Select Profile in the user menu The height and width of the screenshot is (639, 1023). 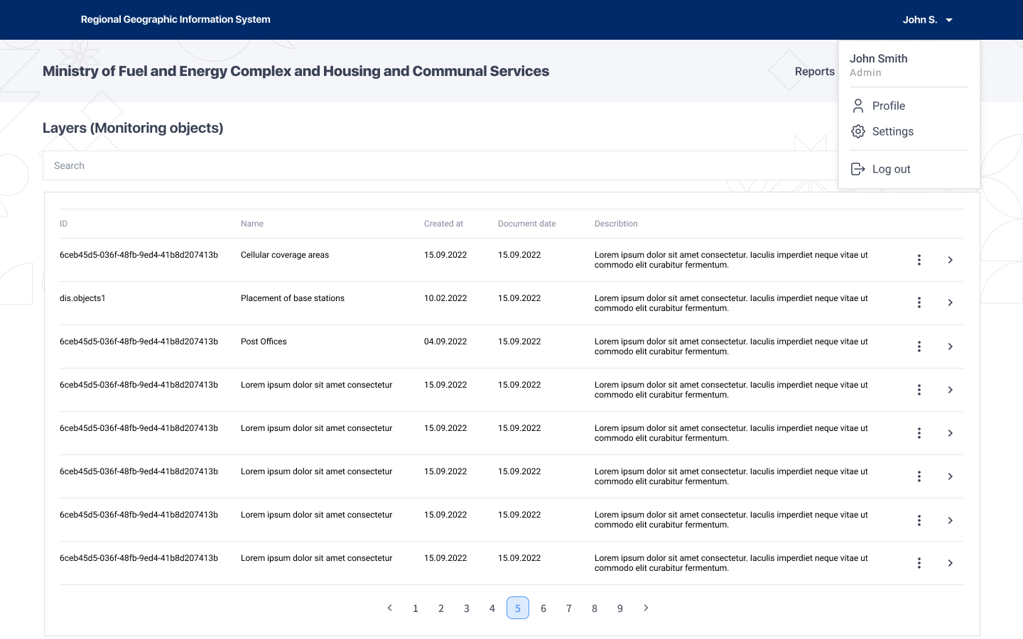coord(889,106)
